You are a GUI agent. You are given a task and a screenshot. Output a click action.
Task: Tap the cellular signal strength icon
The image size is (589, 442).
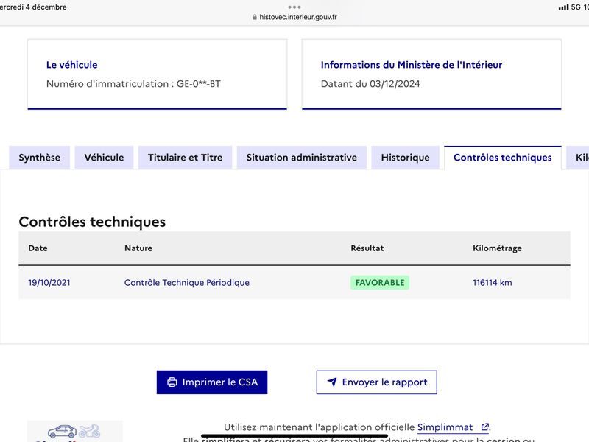[563, 7]
